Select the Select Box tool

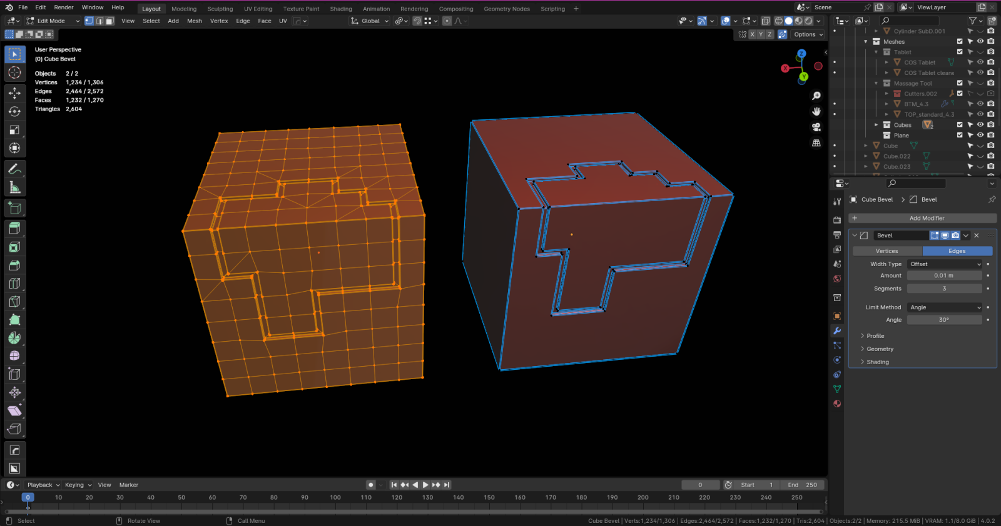click(x=15, y=54)
